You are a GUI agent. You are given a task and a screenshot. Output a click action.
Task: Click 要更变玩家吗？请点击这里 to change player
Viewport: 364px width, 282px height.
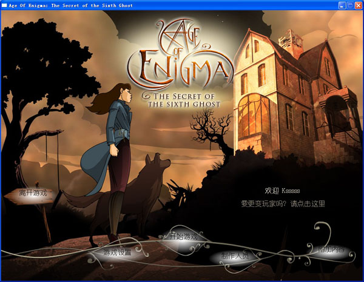(x=283, y=204)
